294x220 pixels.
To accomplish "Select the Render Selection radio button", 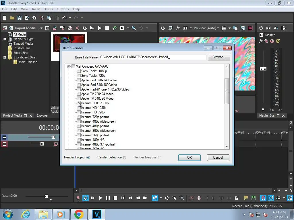I will tap(125, 158).
